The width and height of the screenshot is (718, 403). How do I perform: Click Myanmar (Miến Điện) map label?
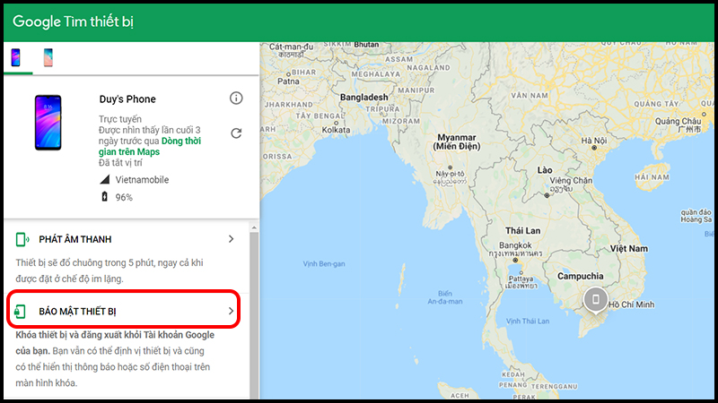[457, 141]
